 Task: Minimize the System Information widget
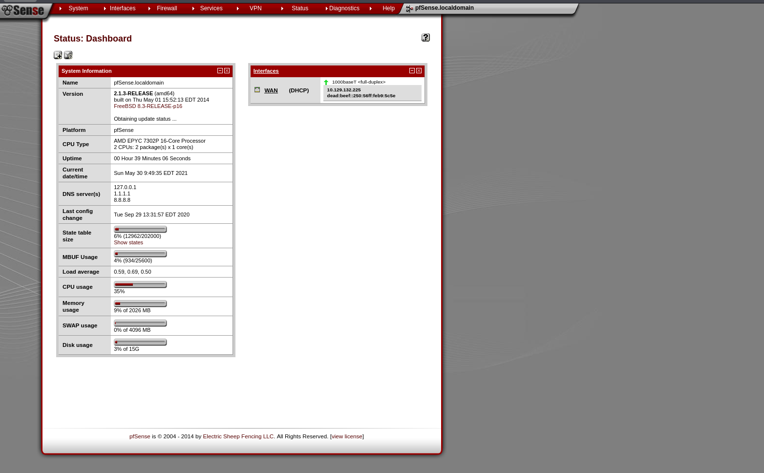(x=220, y=71)
